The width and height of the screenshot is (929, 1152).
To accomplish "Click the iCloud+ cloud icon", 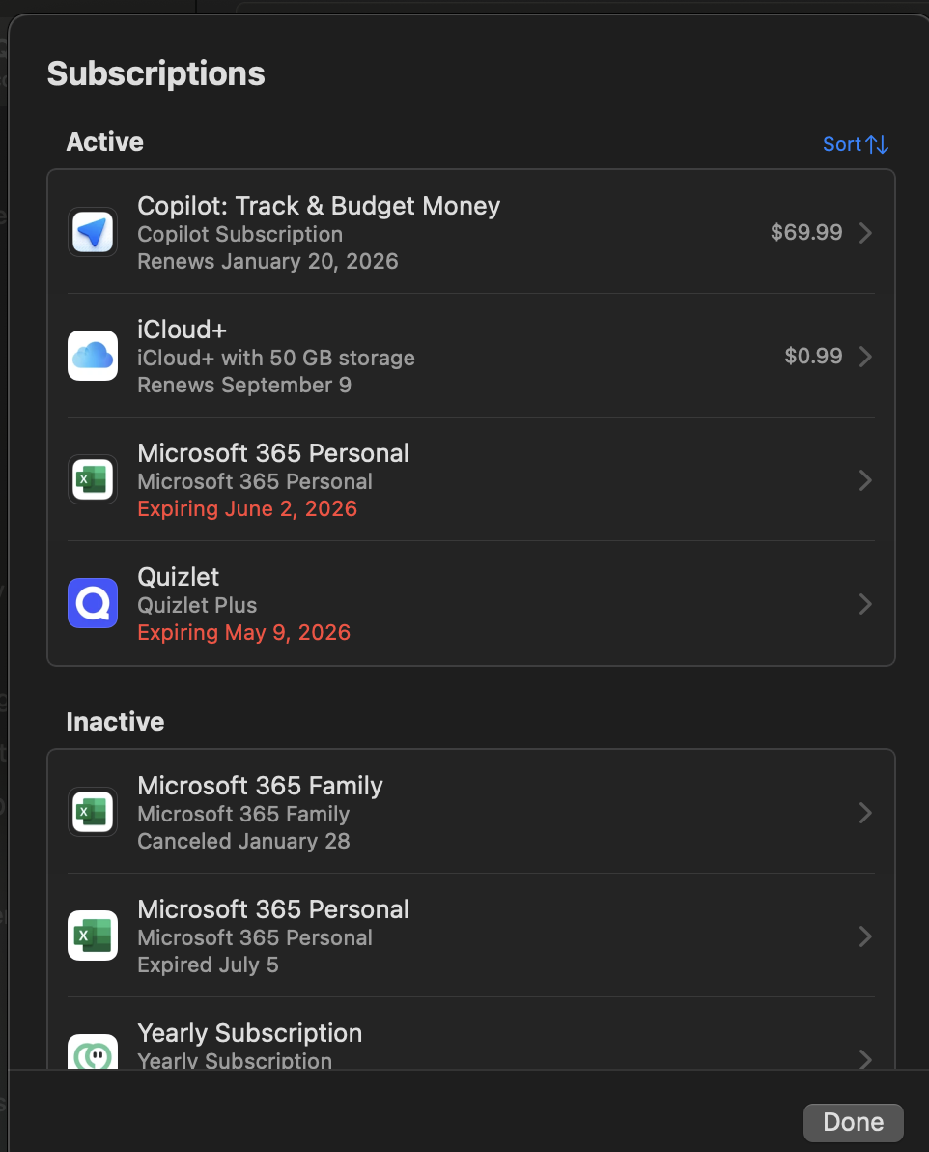I will tap(93, 356).
